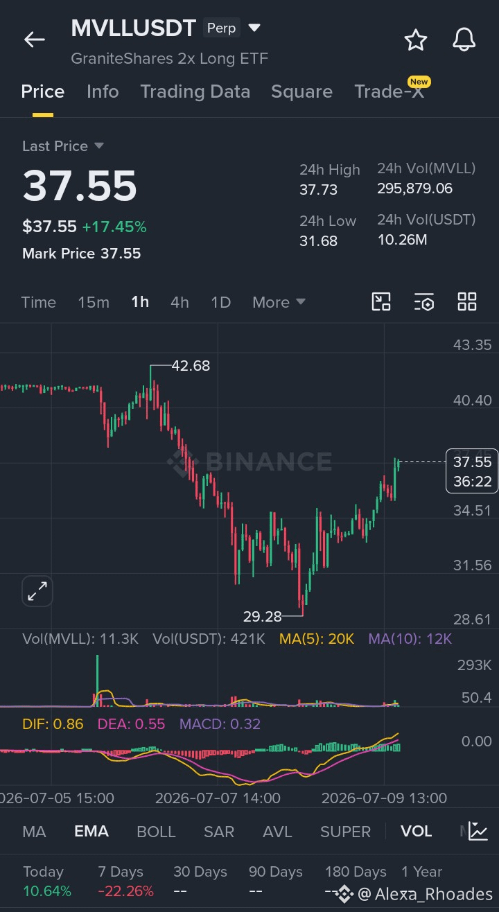Tap the Vol(MVLL): 11.3K label
This screenshot has width=499, height=912.
[80, 639]
